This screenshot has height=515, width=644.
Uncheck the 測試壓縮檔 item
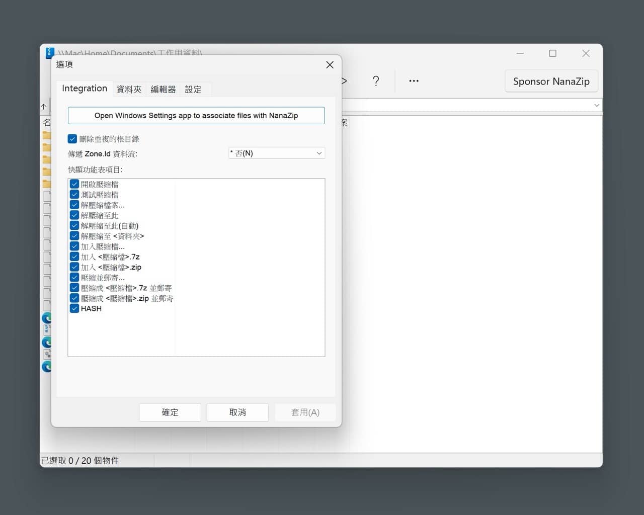(x=74, y=195)
